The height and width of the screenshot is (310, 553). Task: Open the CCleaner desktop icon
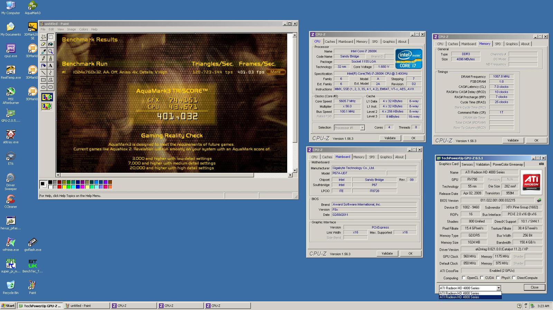(11, 201)
